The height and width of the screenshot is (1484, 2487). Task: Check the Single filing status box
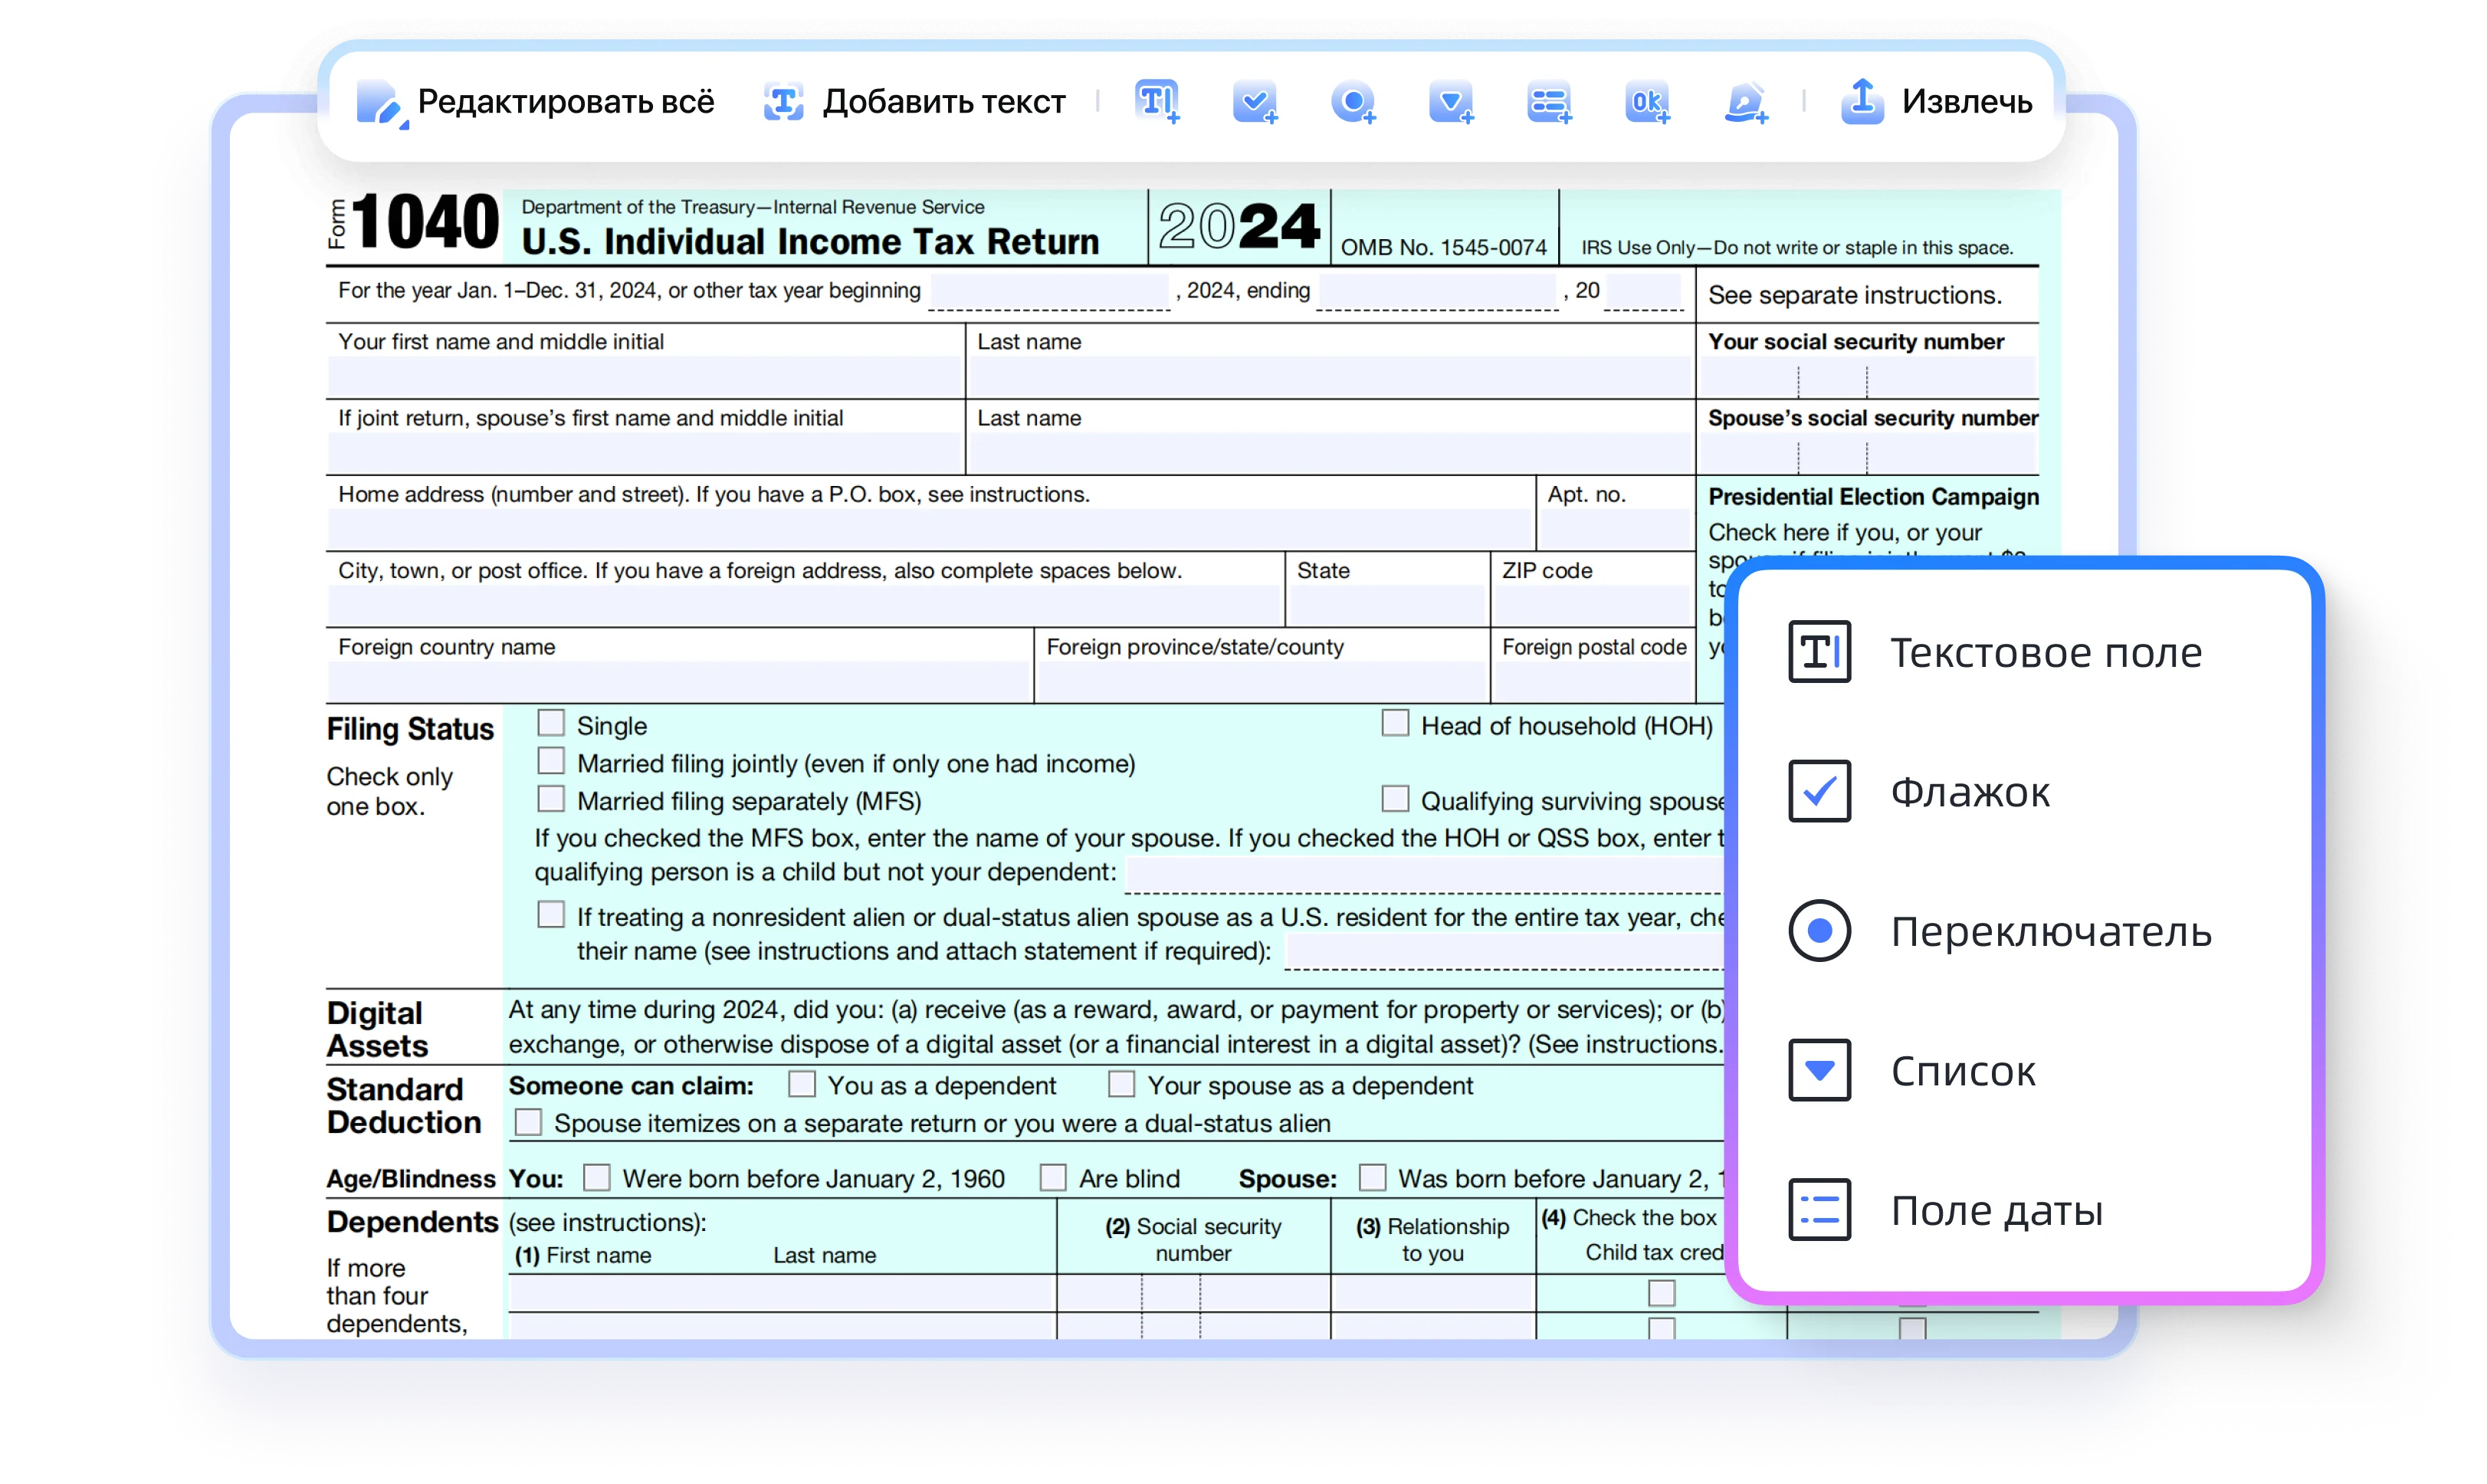pyautogui.click(x=551, y=722)
